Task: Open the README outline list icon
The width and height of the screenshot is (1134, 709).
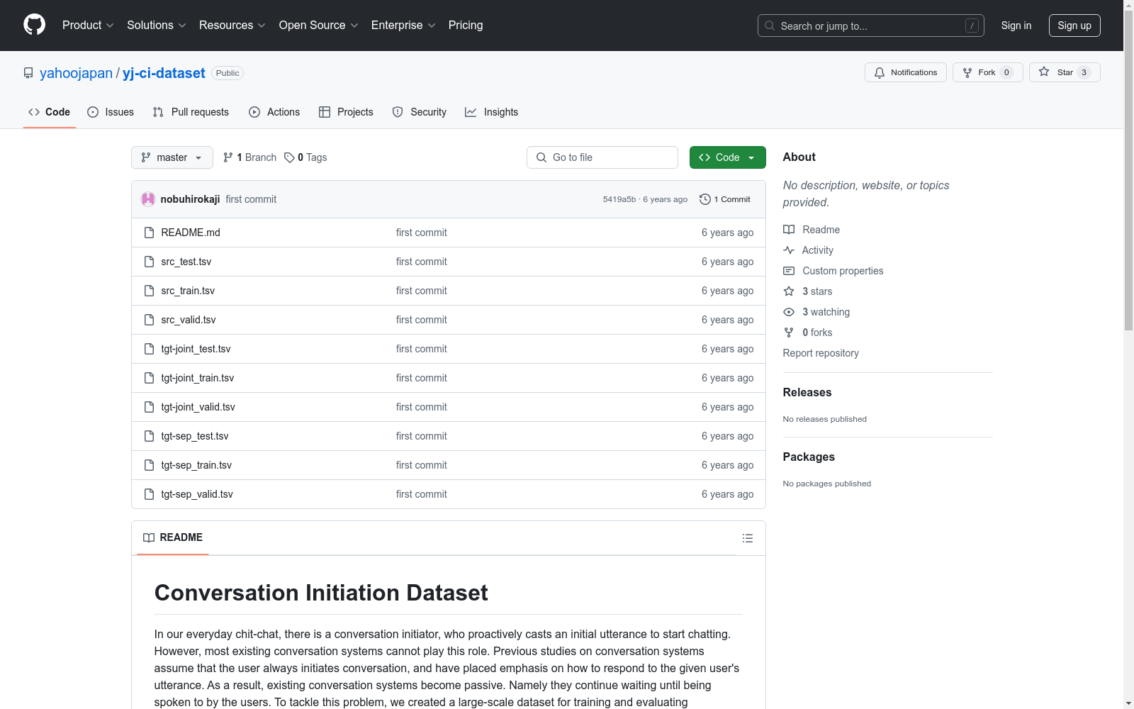Action: click(747, 538)
